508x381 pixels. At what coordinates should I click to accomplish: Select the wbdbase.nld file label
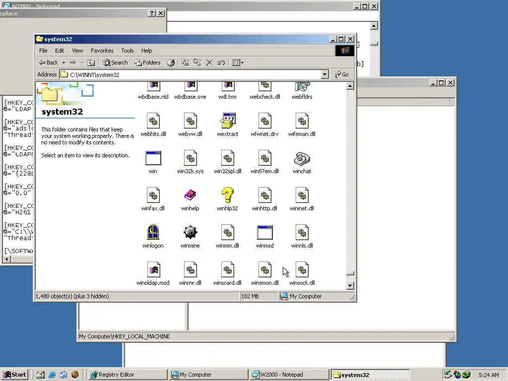click(x=153, y=97)
